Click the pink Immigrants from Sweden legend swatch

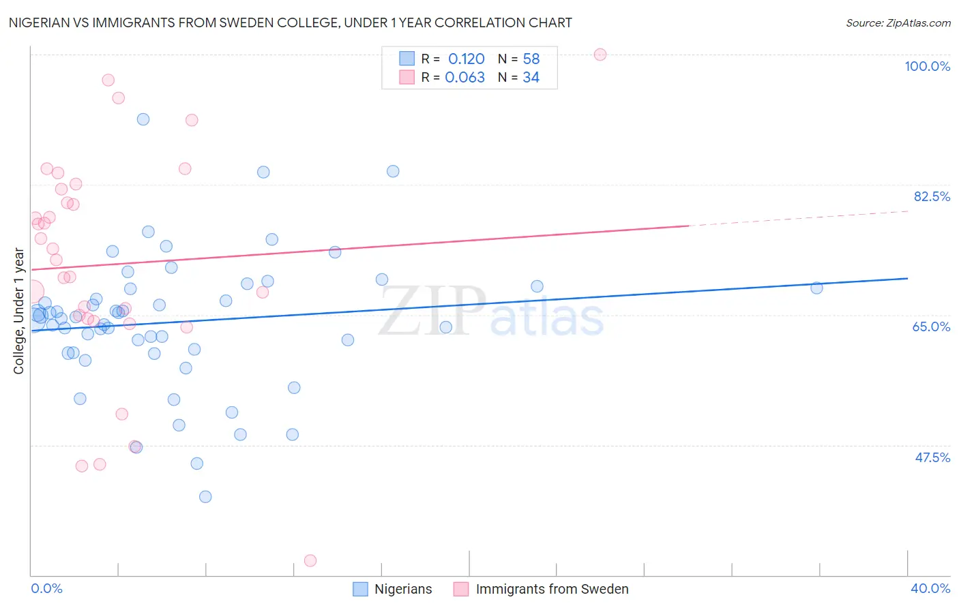(461, 589)
